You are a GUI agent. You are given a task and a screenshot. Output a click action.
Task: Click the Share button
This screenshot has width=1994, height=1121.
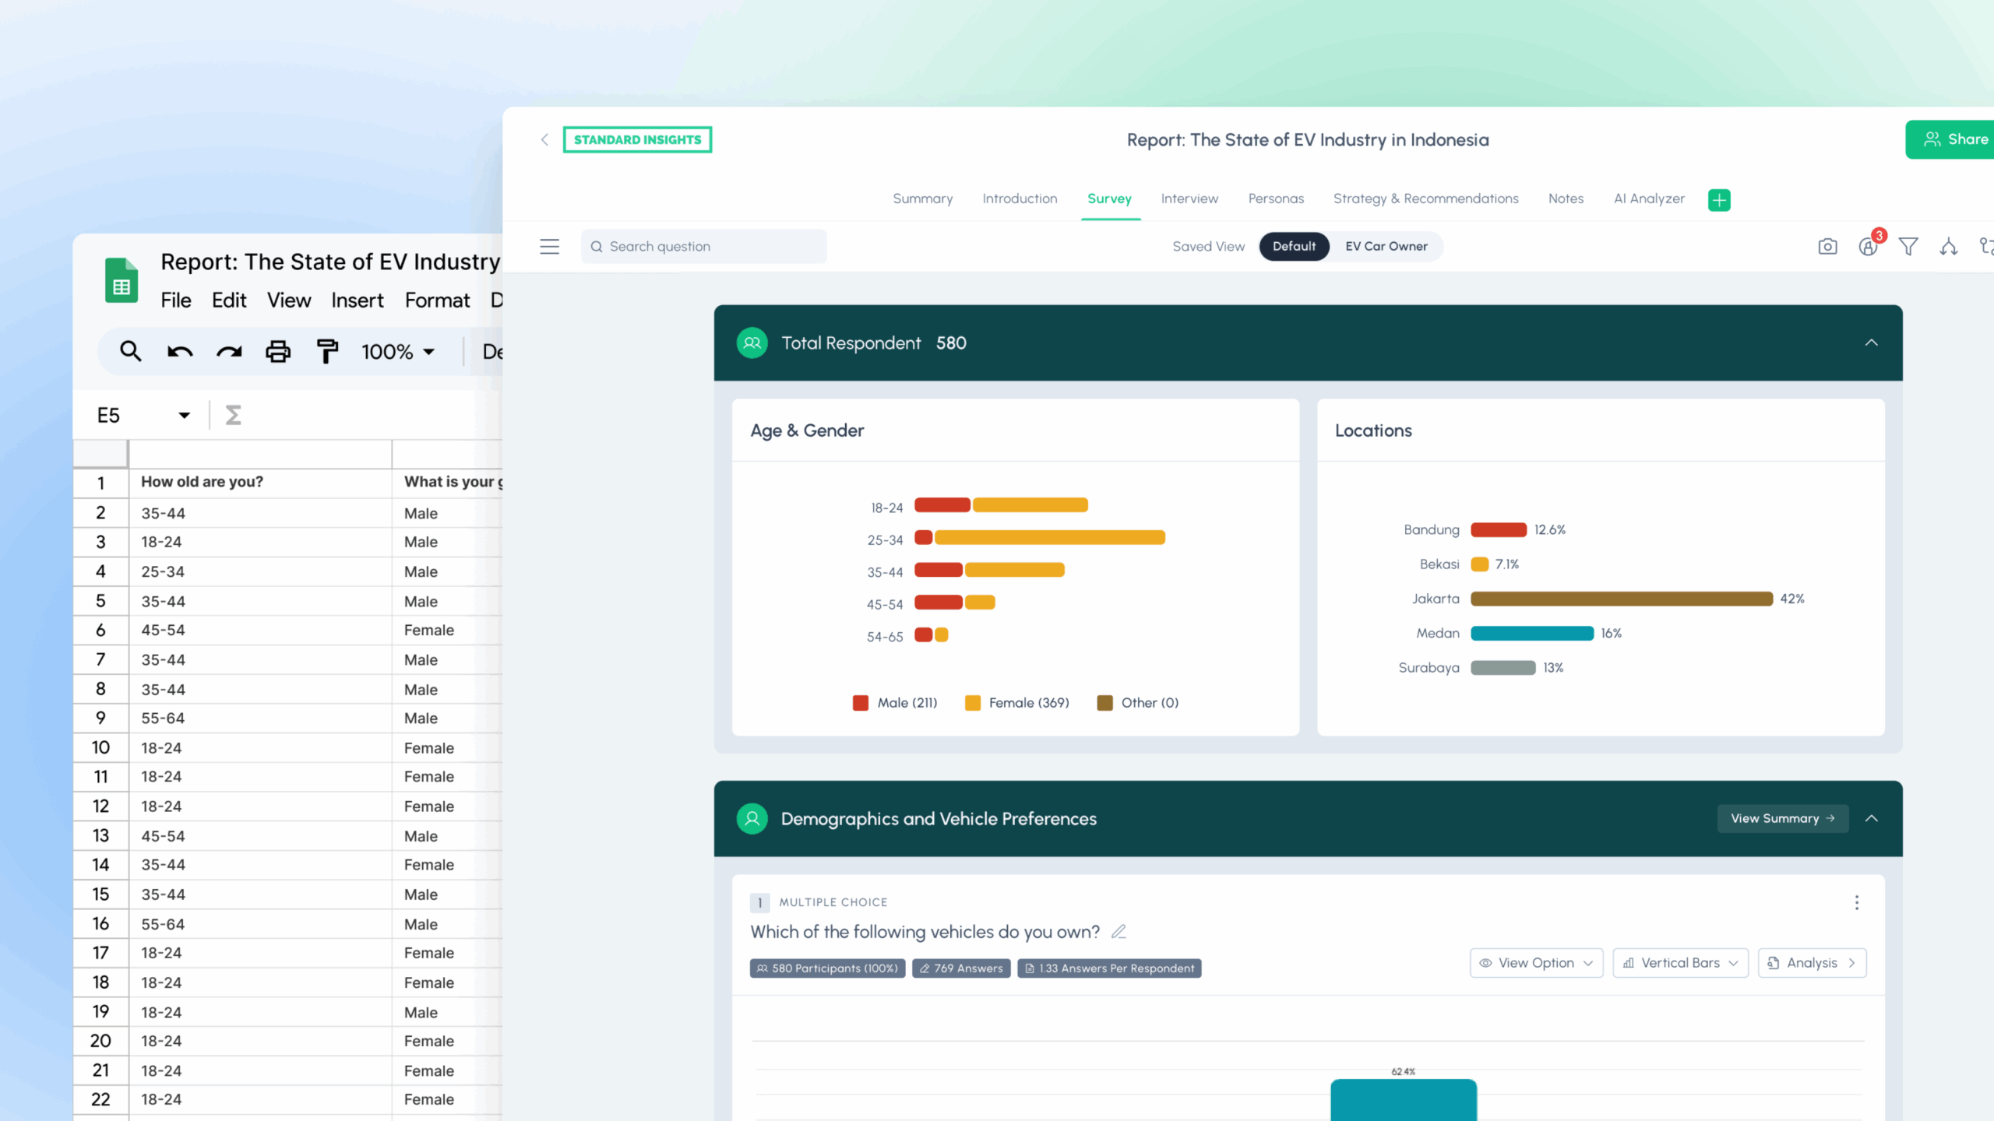coord(1950,139)
